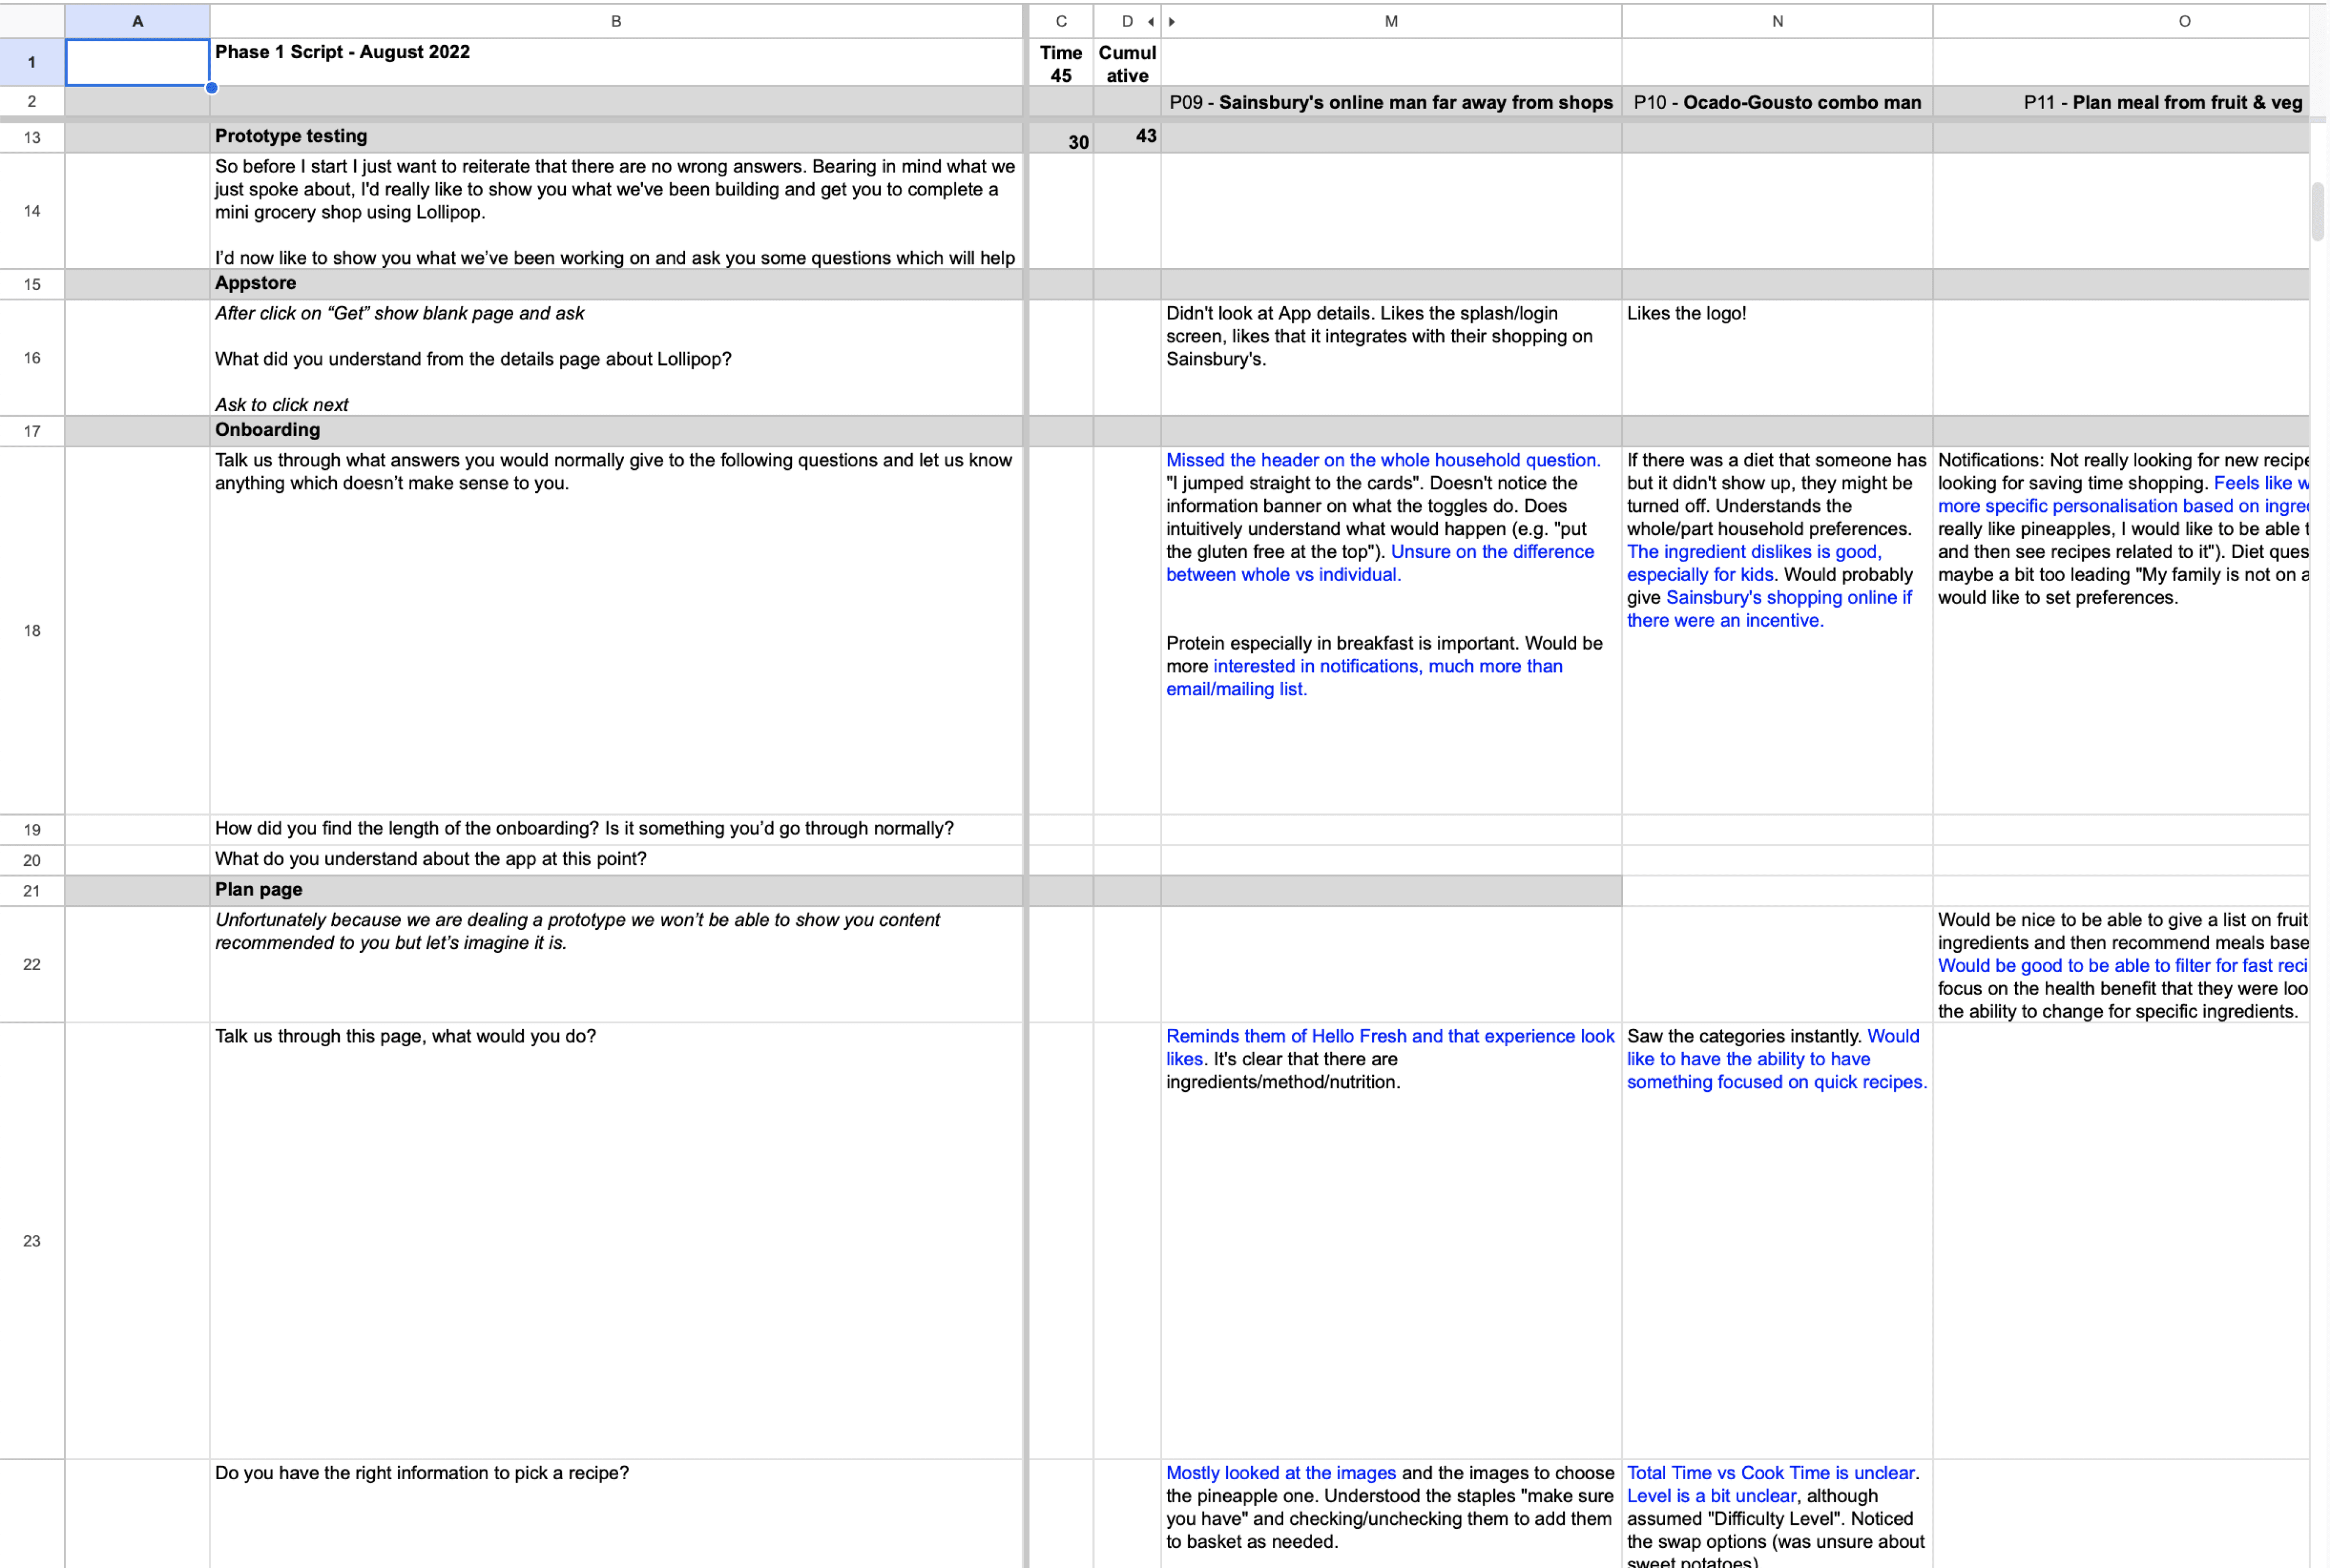Viewport: 2330px width, 1568px height.
Task: Select column B header
Action: (615, 21)
